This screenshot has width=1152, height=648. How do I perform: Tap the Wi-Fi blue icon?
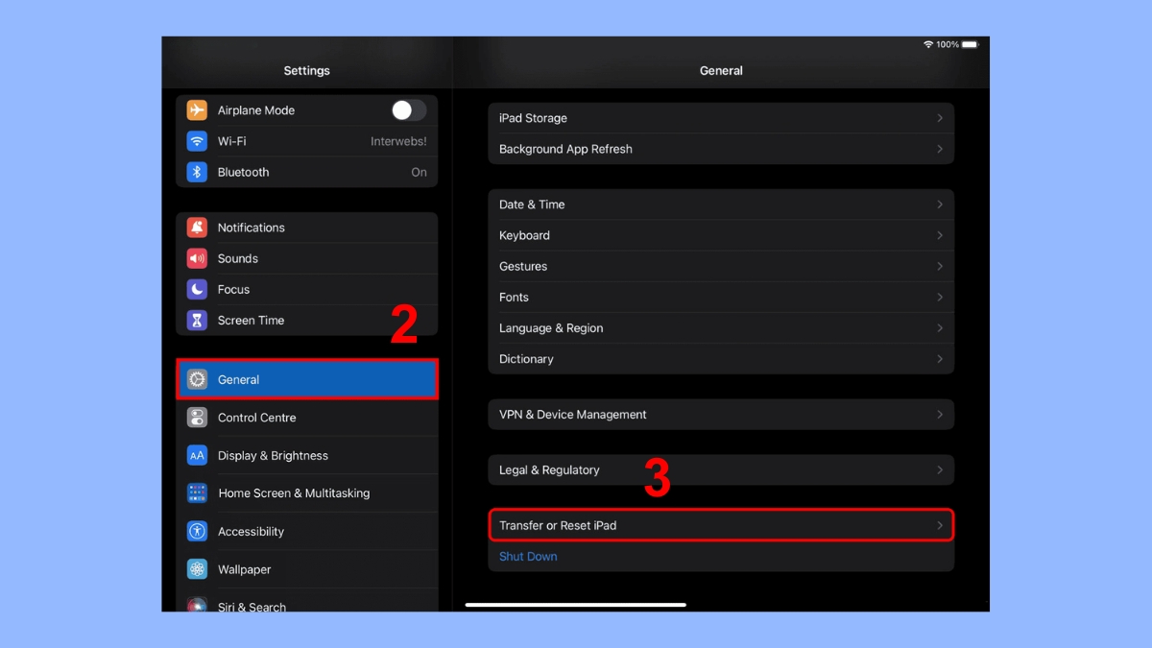(197, 141)
